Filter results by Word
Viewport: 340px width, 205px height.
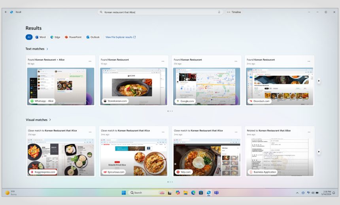click(40, 37)
